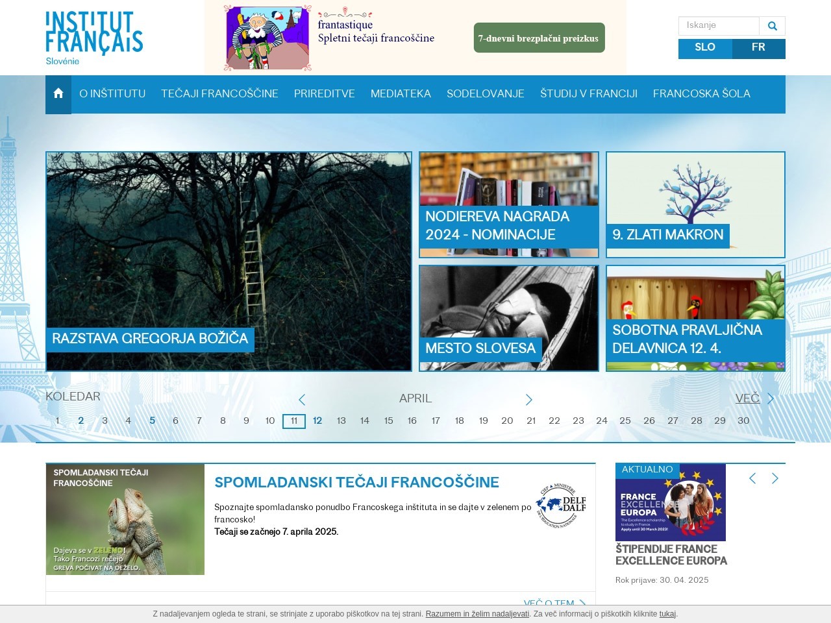Open Razstava Gregorja Božiča image tile

tap(229, 261)
